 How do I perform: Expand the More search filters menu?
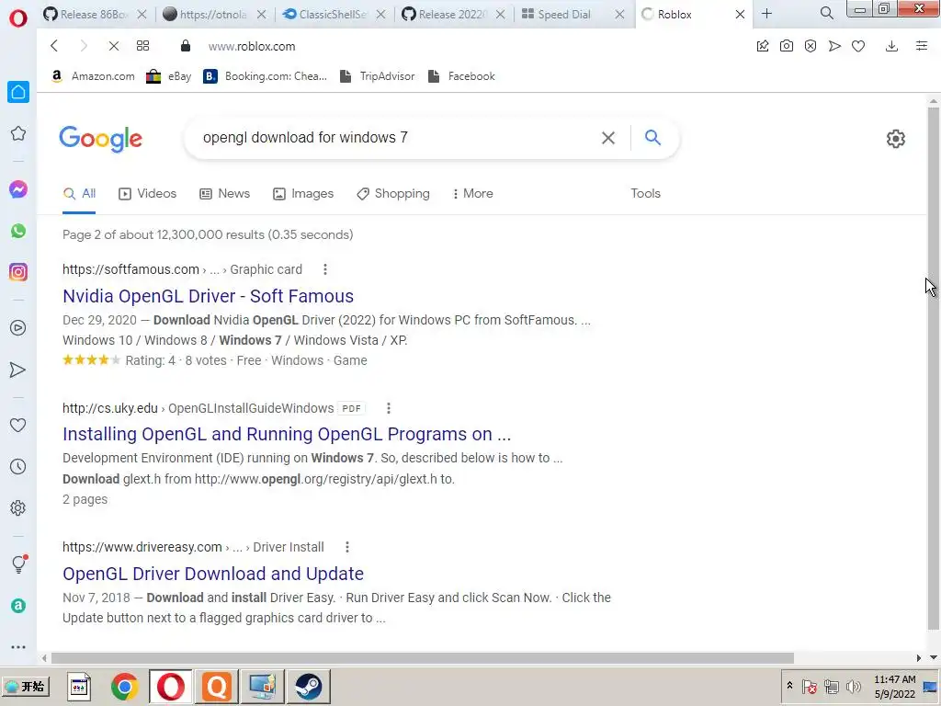(473, 193)
